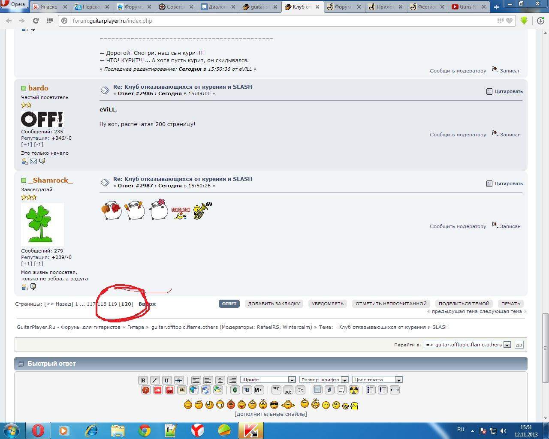Send email to bardo via envelope icon

33,162
